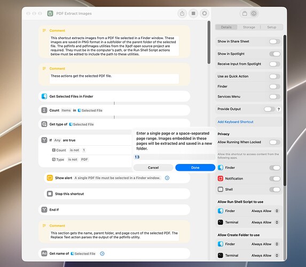Click the 'is not' condition for Count
This screenshot has height=267, width=306.
click(x=74, y=150)
